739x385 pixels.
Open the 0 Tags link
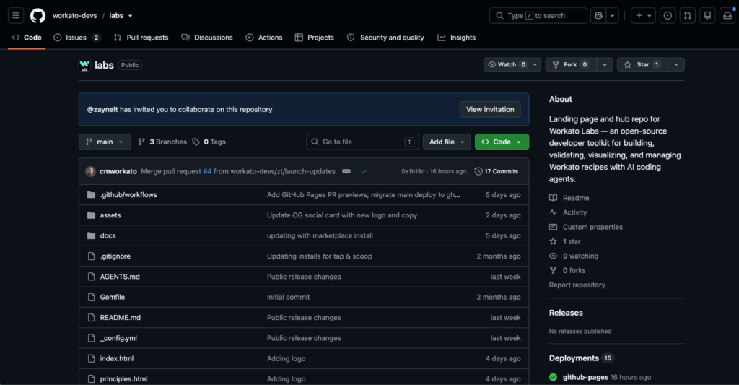(x=209, y=142)
